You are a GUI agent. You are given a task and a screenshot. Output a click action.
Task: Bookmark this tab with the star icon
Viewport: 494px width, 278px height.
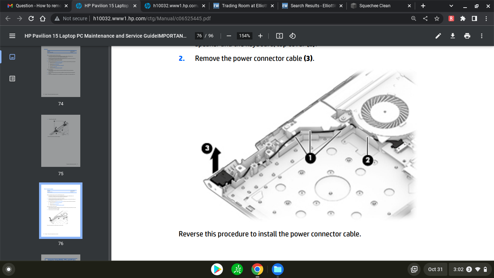point(437,18)
